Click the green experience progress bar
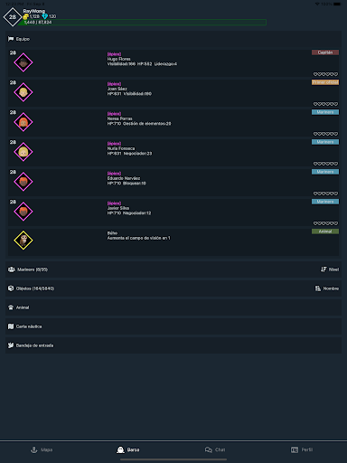 coord(142,23)
